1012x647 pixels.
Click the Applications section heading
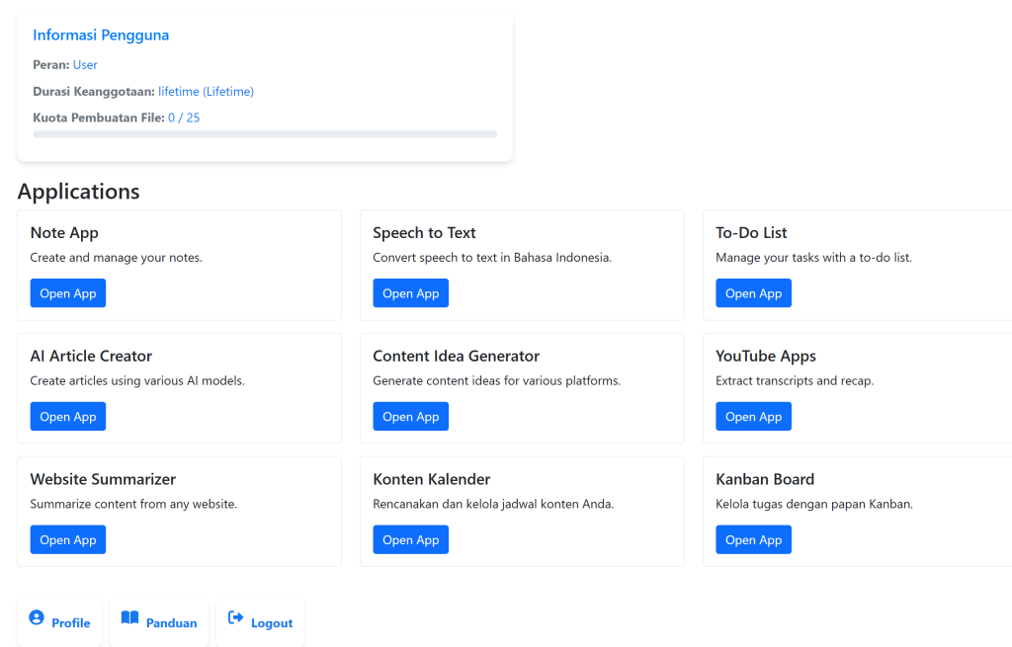tap(79, 192)
